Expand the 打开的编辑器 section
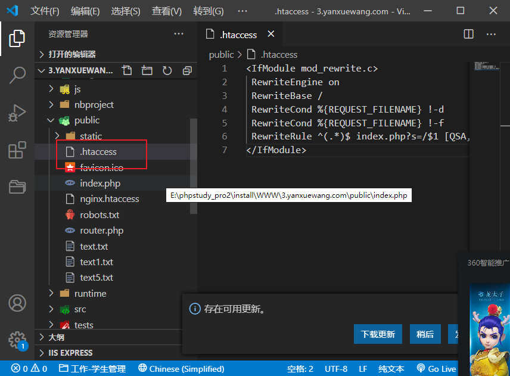510x376 pixels. pos(116,54)
